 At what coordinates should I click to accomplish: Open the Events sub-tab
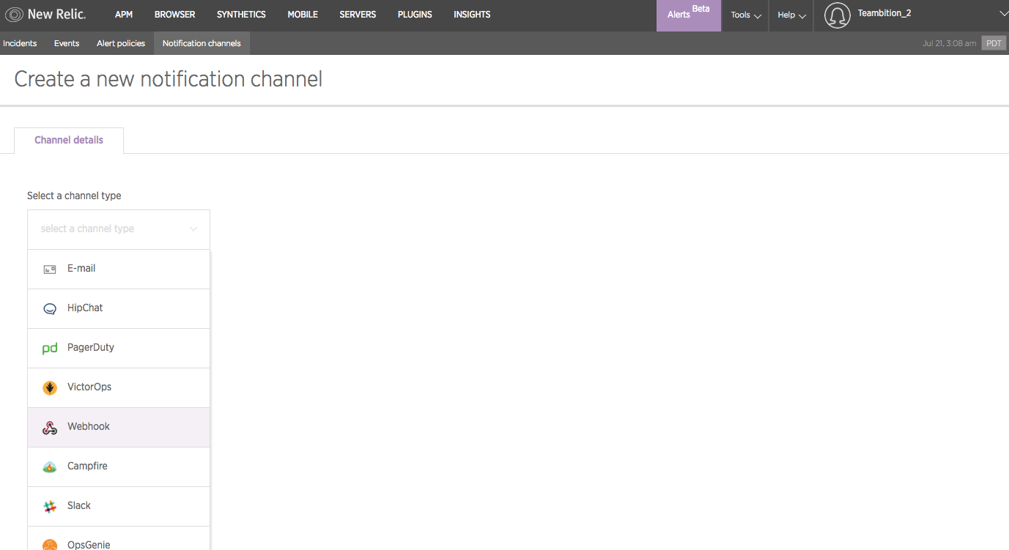(x=67, y=43)
